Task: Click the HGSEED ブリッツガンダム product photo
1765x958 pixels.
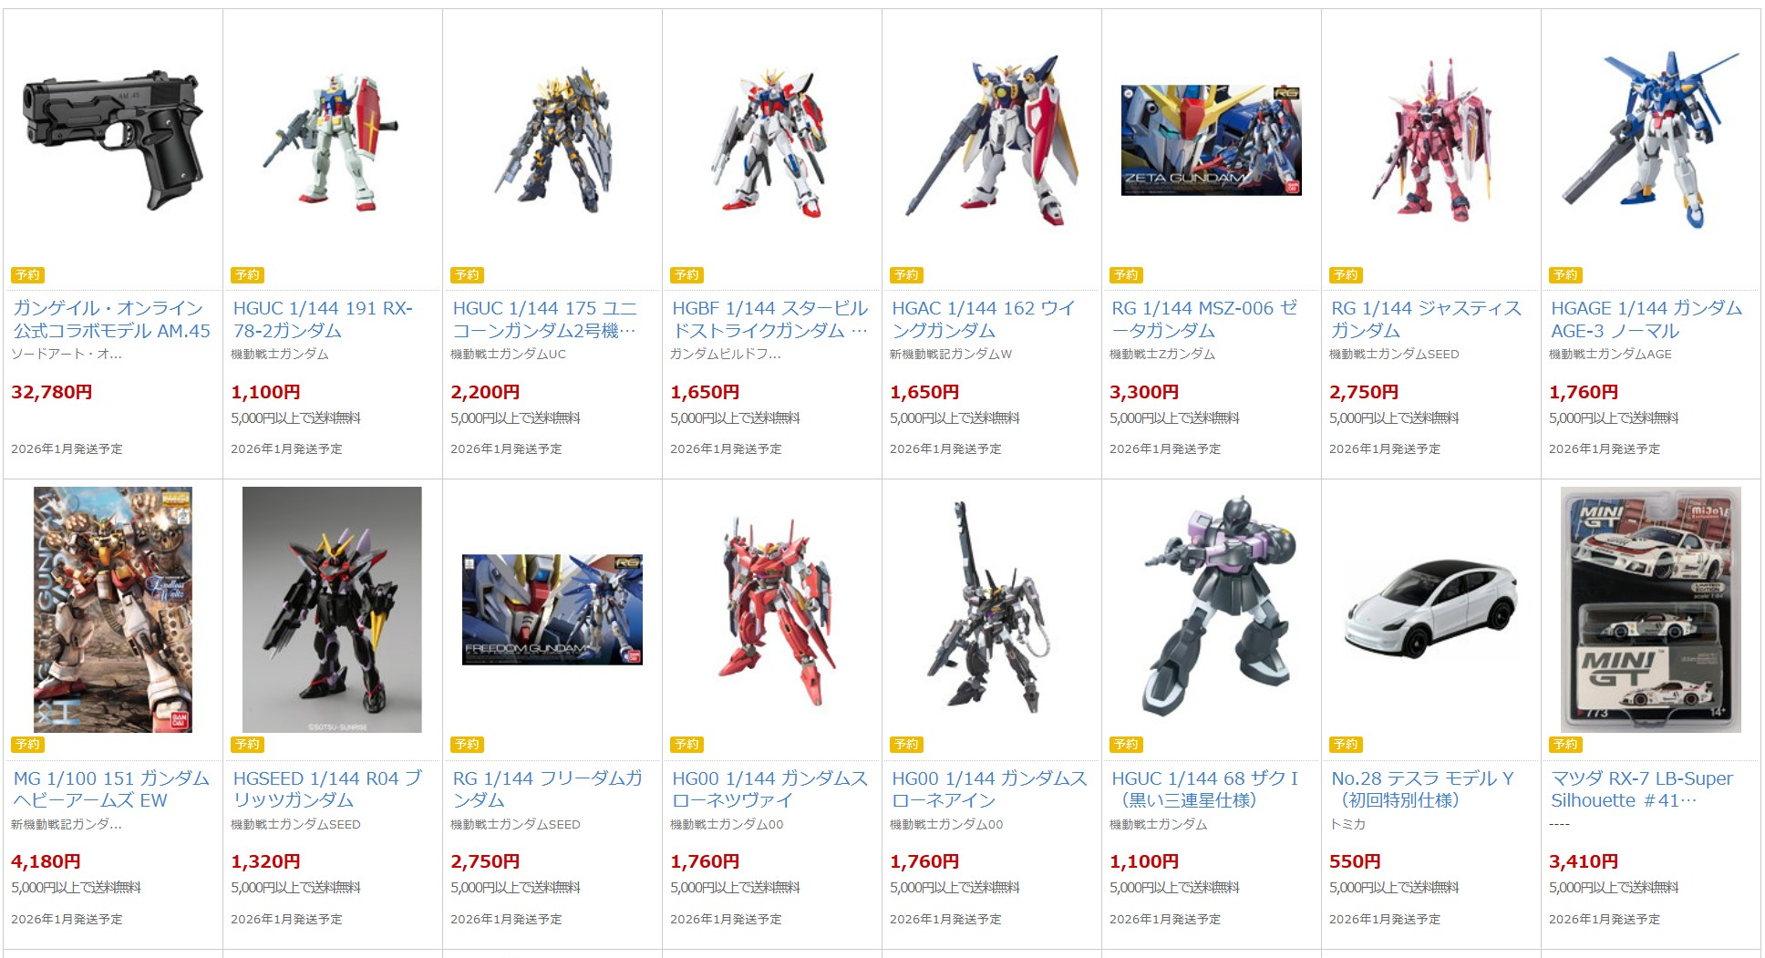Action: [332, 610]
